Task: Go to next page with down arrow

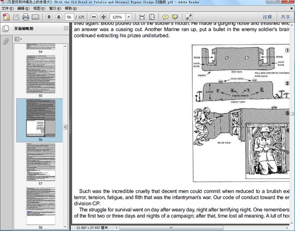Action: pyautogui.click(x=59, y=17)
